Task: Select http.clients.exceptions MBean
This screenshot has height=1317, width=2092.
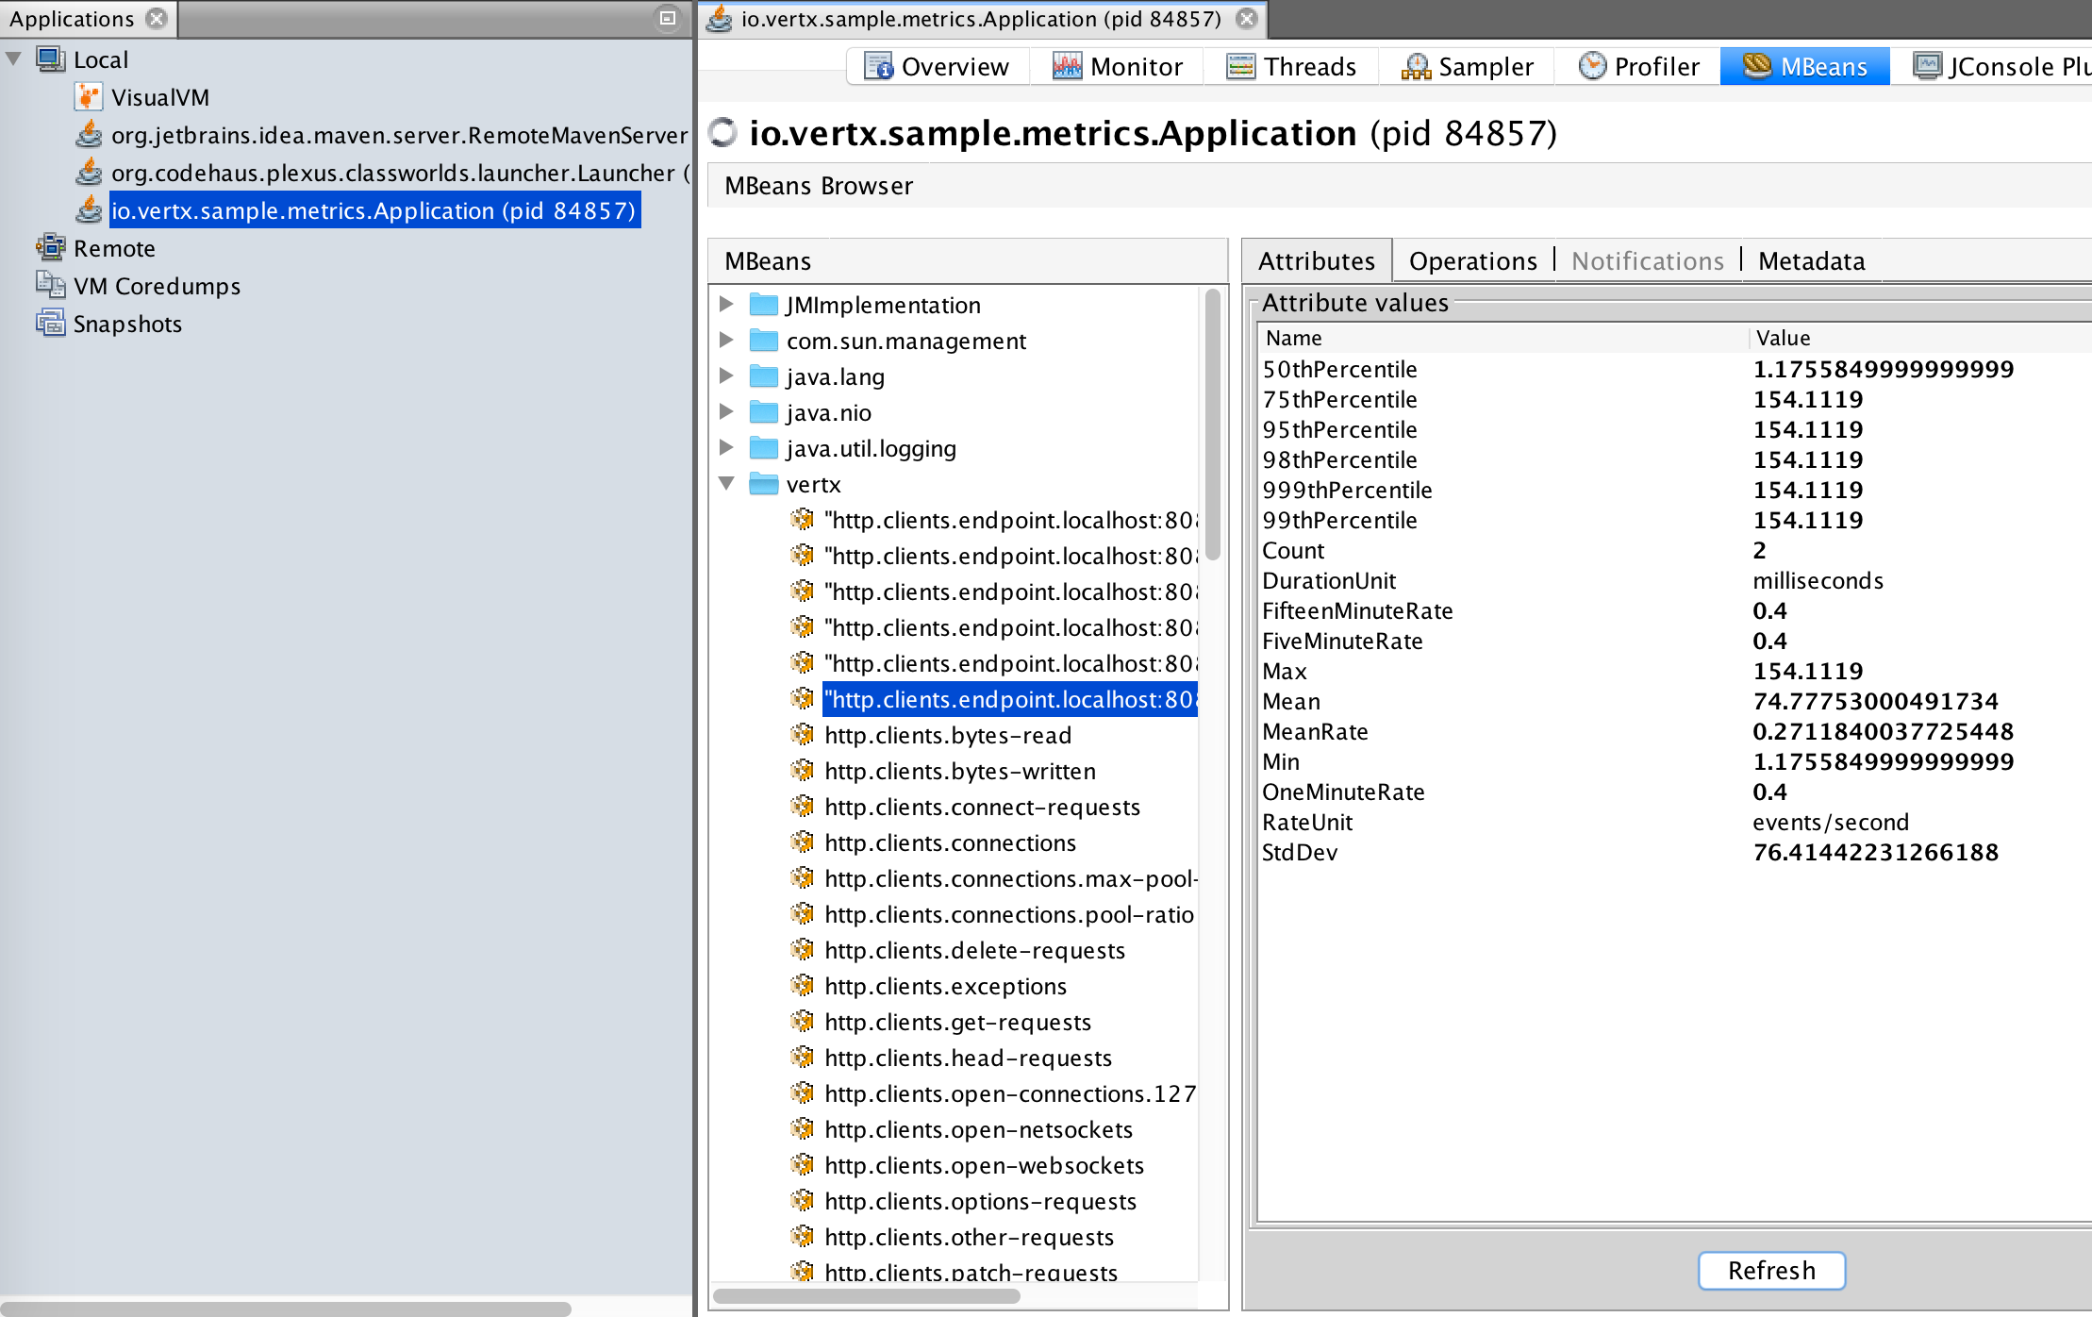Action: click(x=945, y=986)
